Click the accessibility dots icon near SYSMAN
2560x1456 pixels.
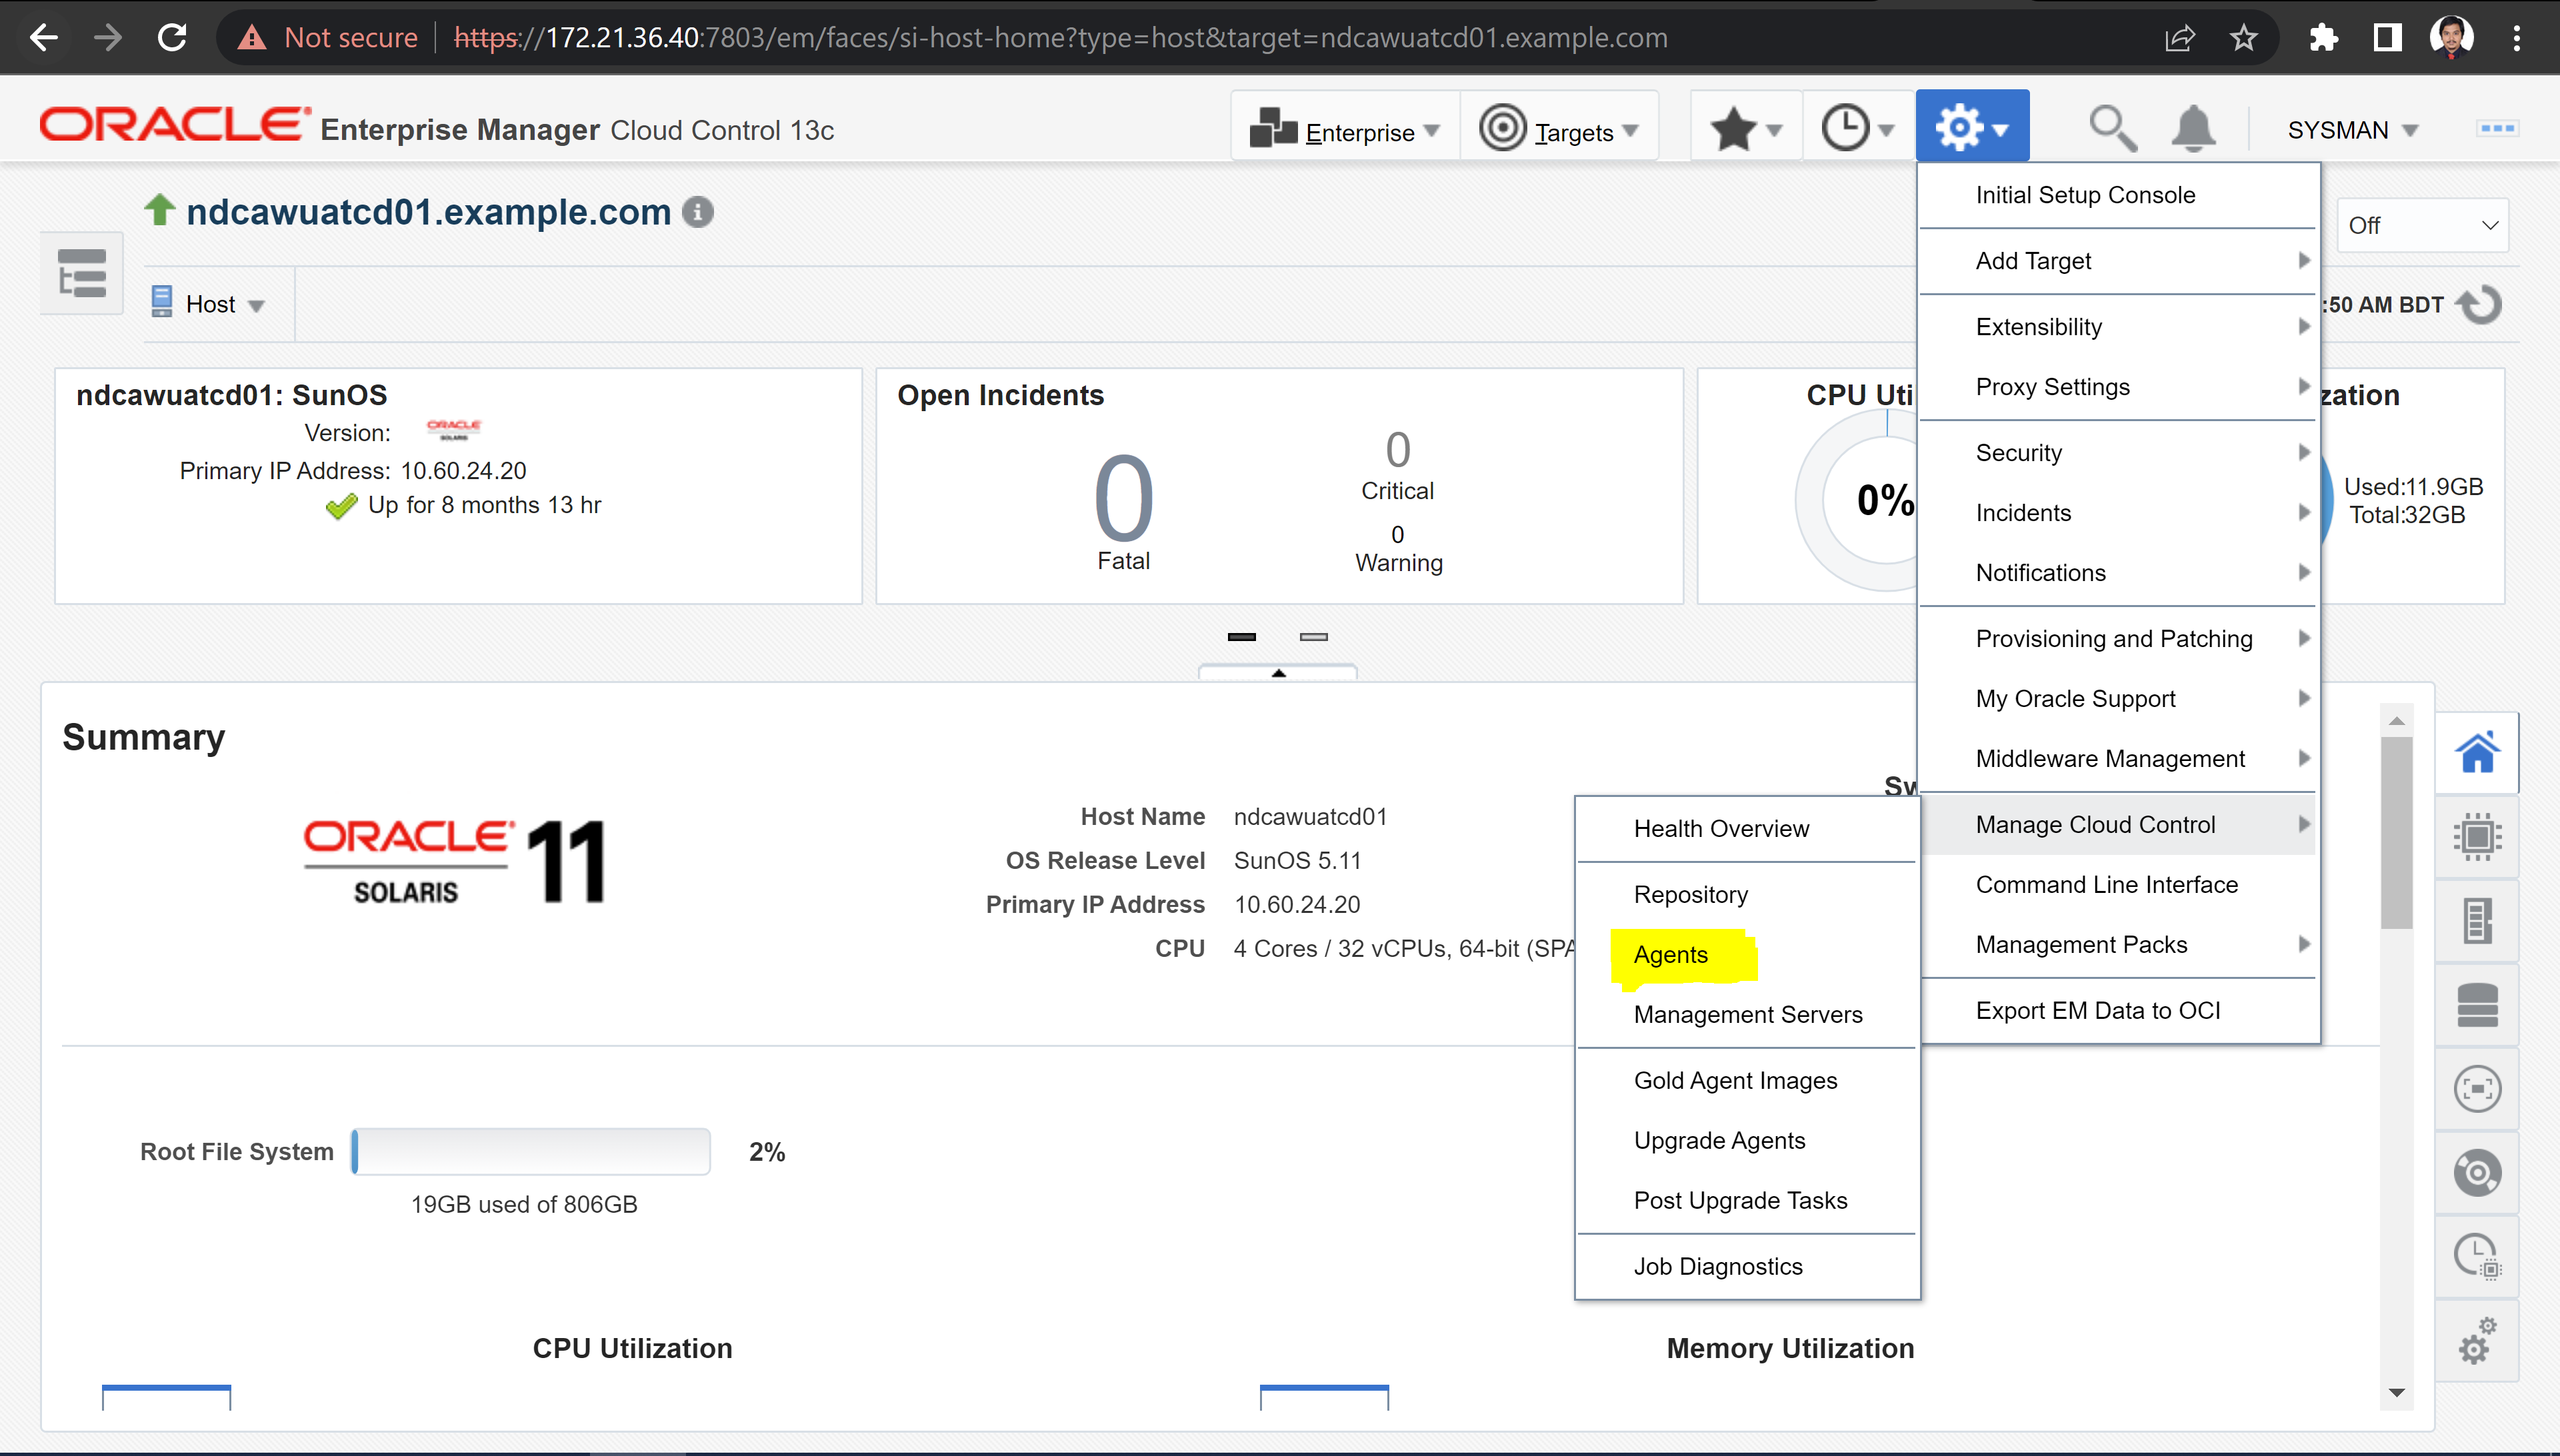point(2497,129)
